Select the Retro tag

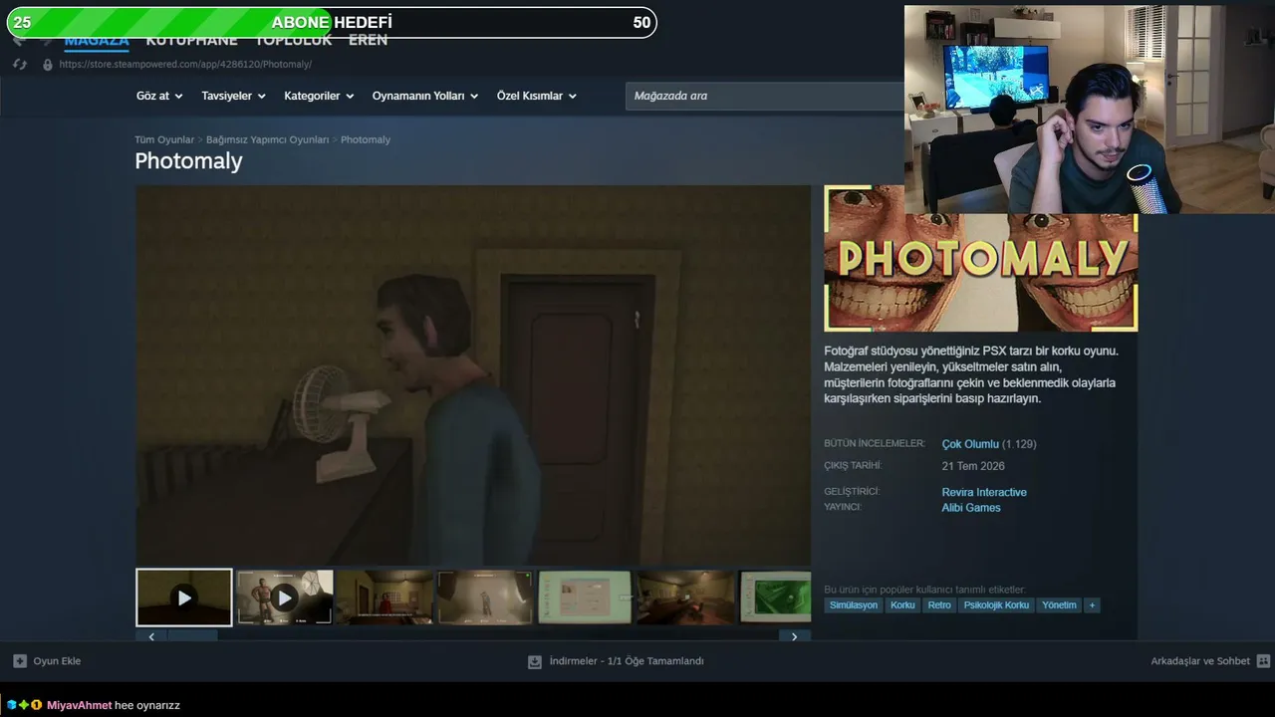click(939, 604)
